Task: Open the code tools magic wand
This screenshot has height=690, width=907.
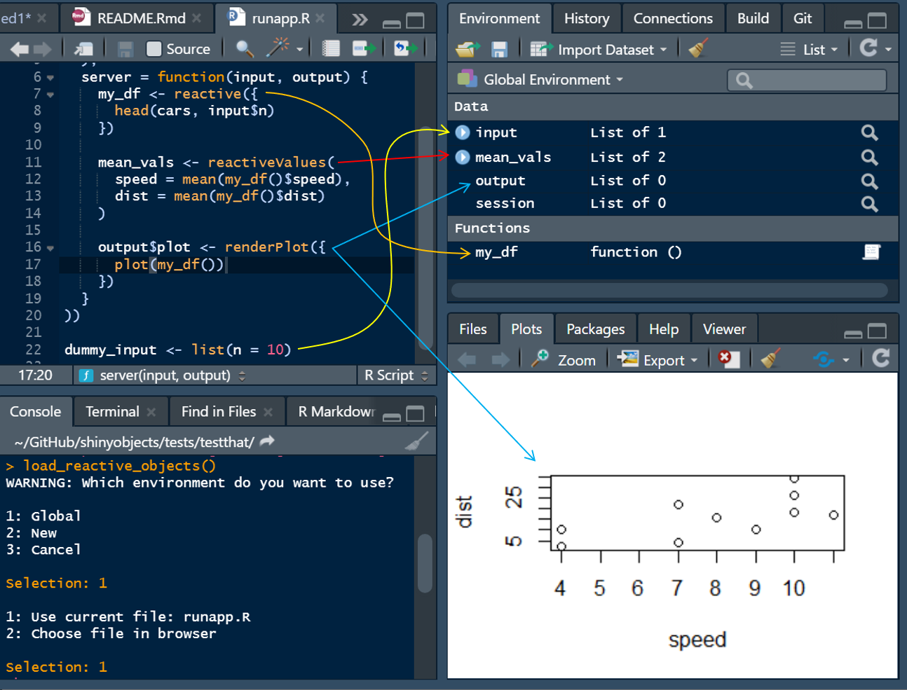Action: pos(278,48)
